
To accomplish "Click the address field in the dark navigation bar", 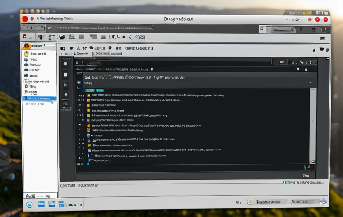I will pos(104,28).
